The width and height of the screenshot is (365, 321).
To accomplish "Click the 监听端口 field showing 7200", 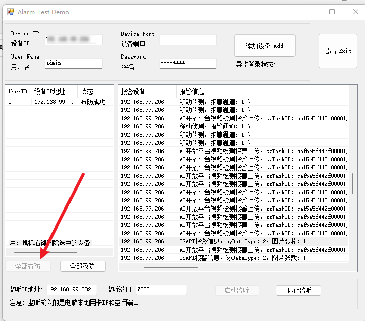I will click(x=161, y=290).
